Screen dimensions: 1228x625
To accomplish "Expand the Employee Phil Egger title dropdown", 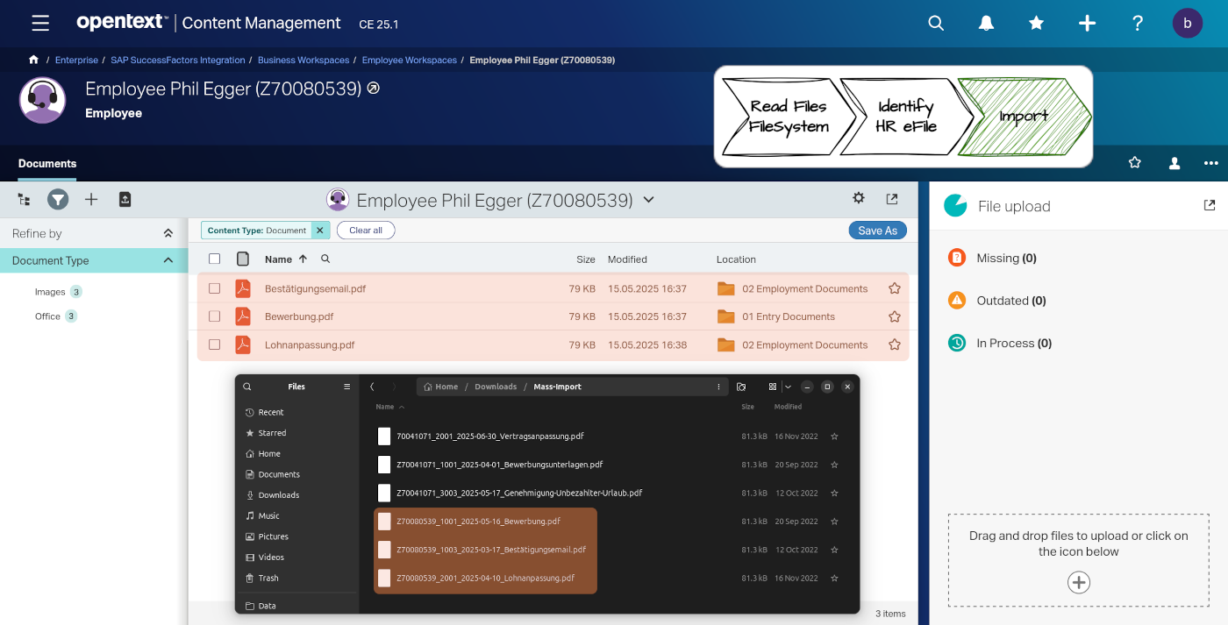I will [x=649, y=200].
